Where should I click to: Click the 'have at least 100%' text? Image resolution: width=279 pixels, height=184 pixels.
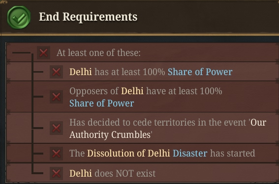[184, 91]
